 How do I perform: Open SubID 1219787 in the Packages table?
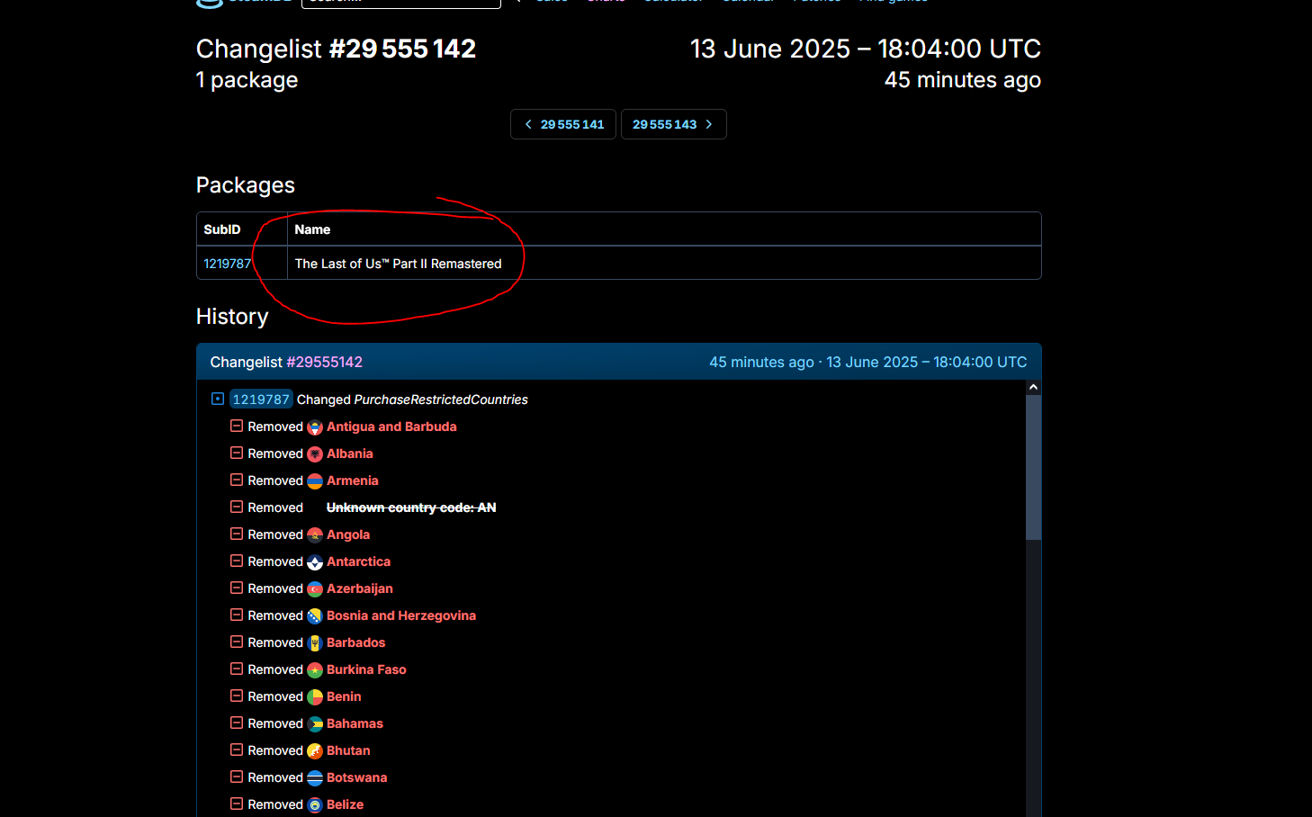pos(228,264)
